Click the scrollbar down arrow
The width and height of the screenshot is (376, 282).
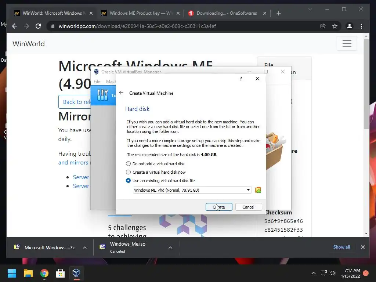(366, 233)
